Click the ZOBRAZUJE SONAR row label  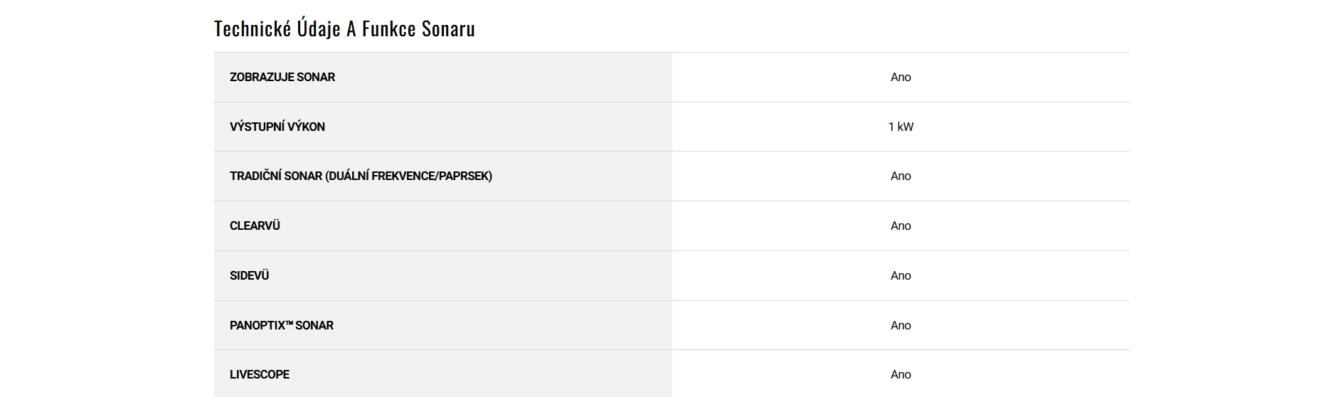point(282,77)
